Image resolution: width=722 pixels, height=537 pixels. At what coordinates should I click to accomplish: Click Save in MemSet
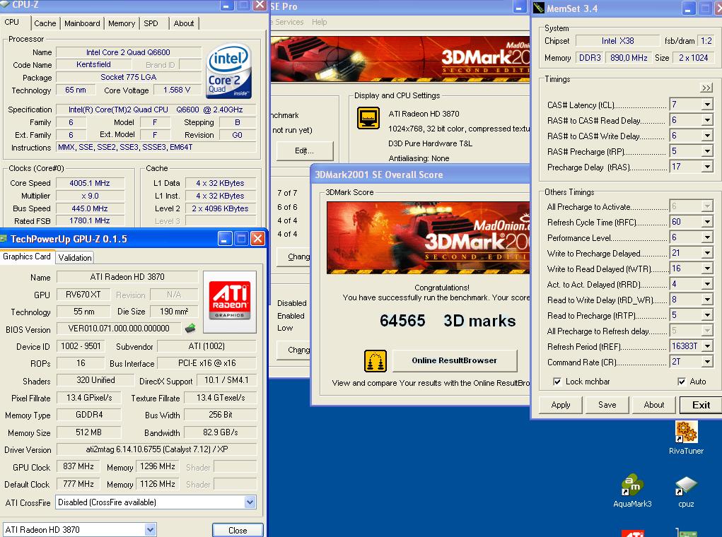[607, 405]
